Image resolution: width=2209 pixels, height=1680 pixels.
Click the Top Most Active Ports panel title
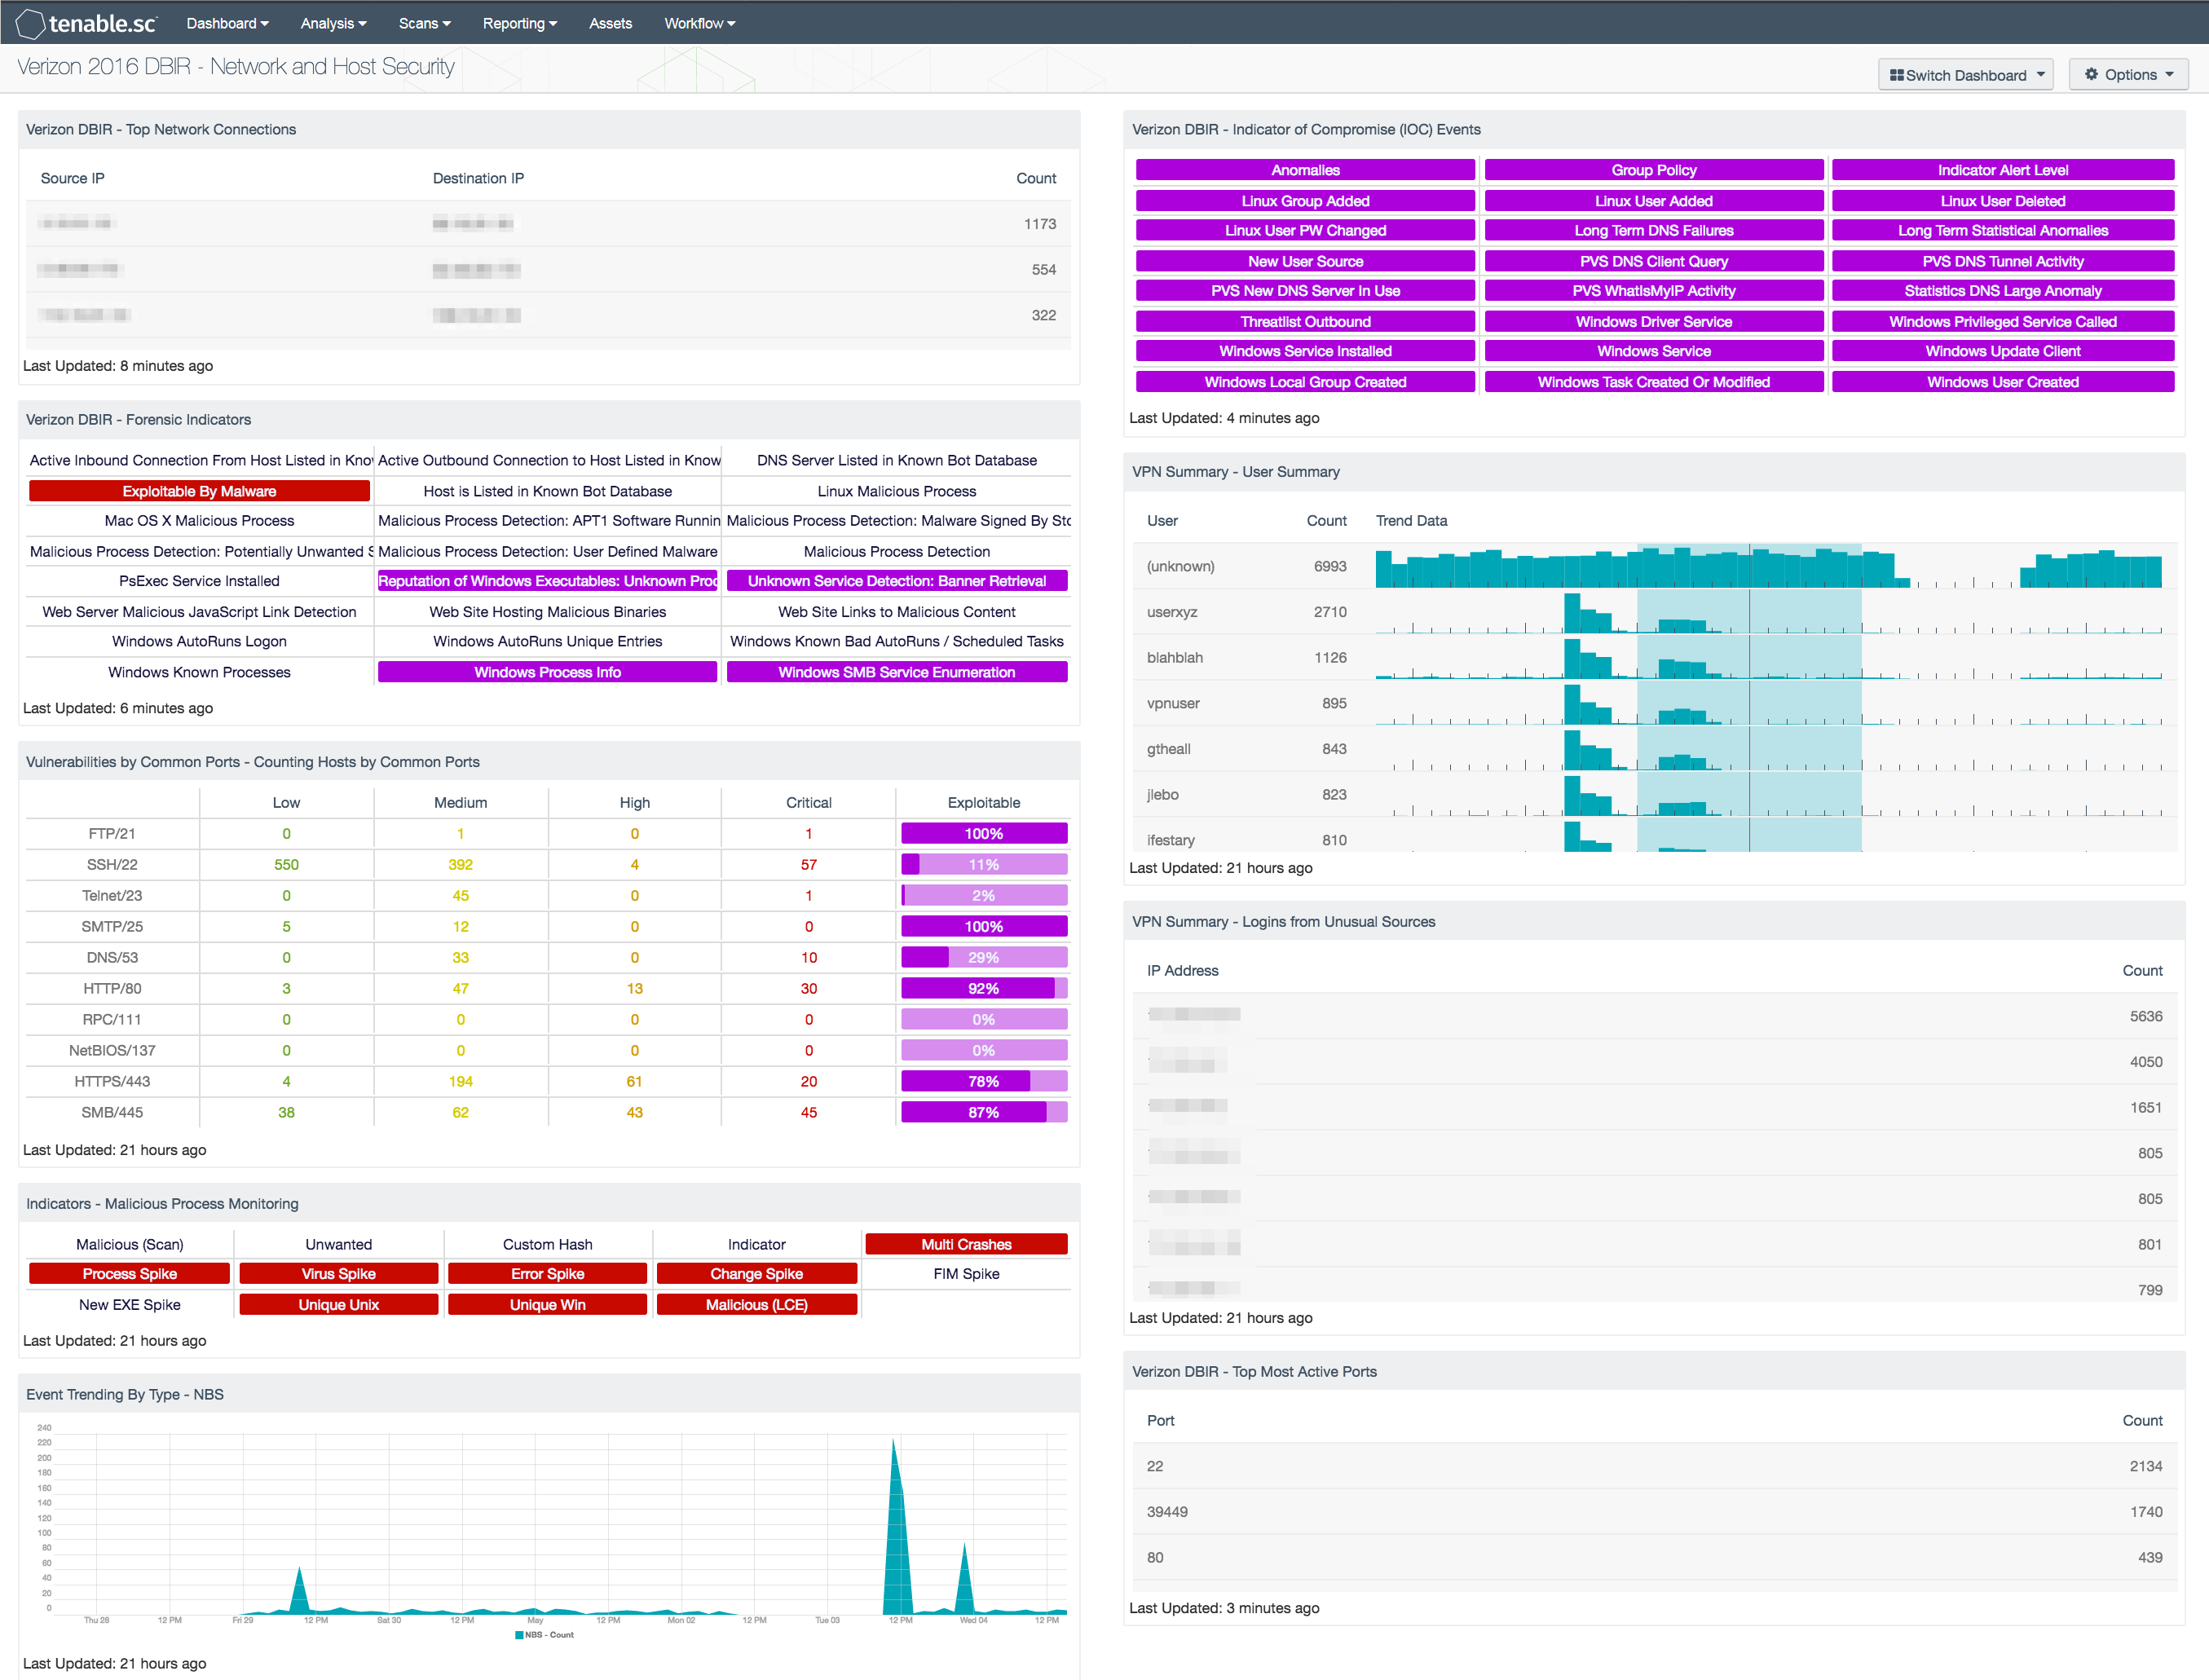click(x=1254, y=1371)
